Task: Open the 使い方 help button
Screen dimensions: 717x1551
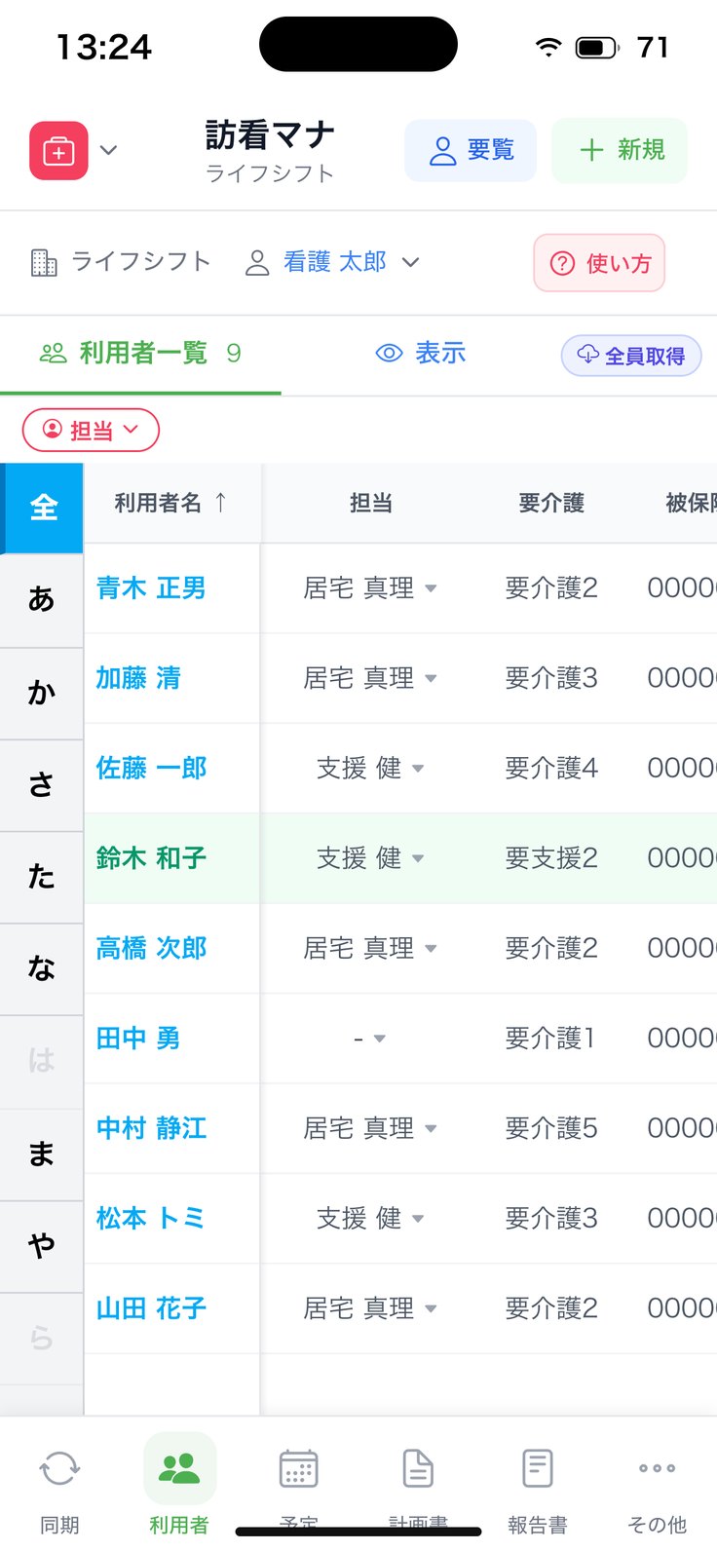Action: [599, 263]
